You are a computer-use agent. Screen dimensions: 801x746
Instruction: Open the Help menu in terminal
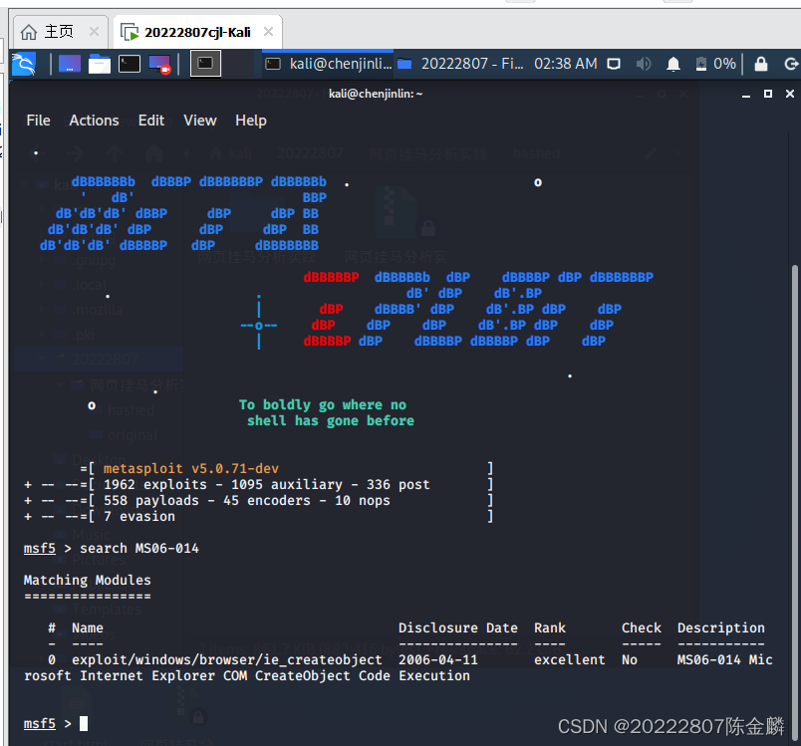point(251,121)
